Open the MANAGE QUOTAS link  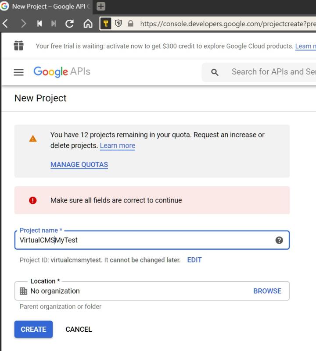click(79, 165)
